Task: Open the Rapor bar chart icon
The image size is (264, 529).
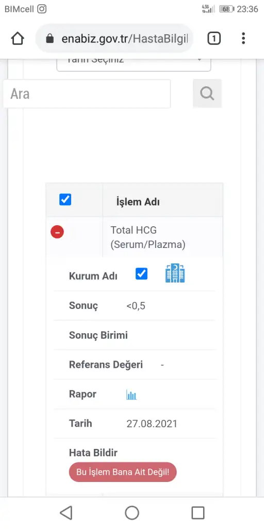Action: [131, 395]
